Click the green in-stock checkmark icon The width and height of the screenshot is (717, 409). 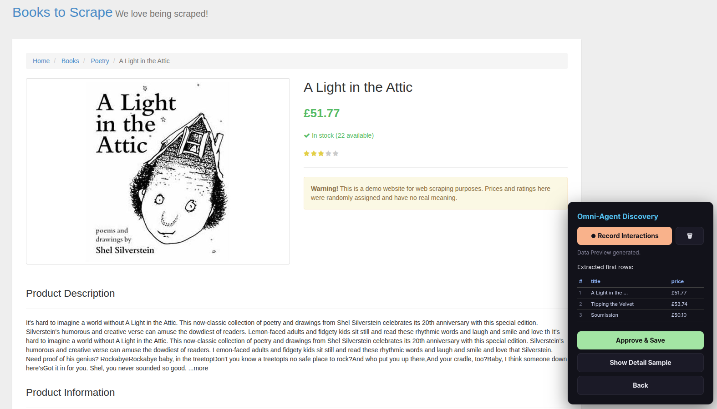click(307, 135)
